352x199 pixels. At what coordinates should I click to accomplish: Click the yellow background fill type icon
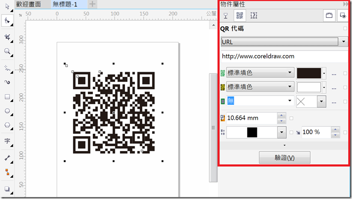point(223,87)
